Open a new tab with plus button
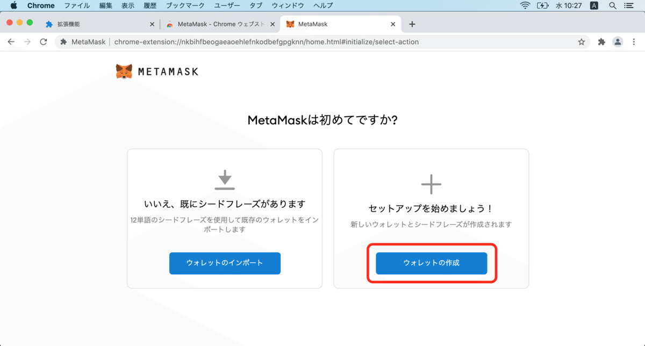The image size is (645, 346). (x=412, y=24)
